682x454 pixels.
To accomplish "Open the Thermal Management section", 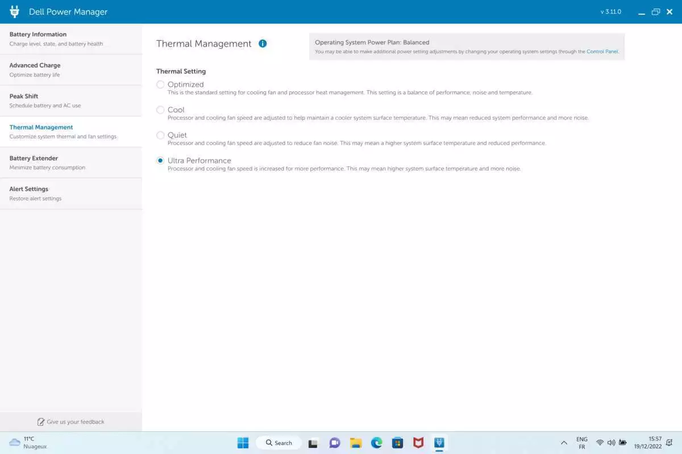I will [x=71, y=132].
